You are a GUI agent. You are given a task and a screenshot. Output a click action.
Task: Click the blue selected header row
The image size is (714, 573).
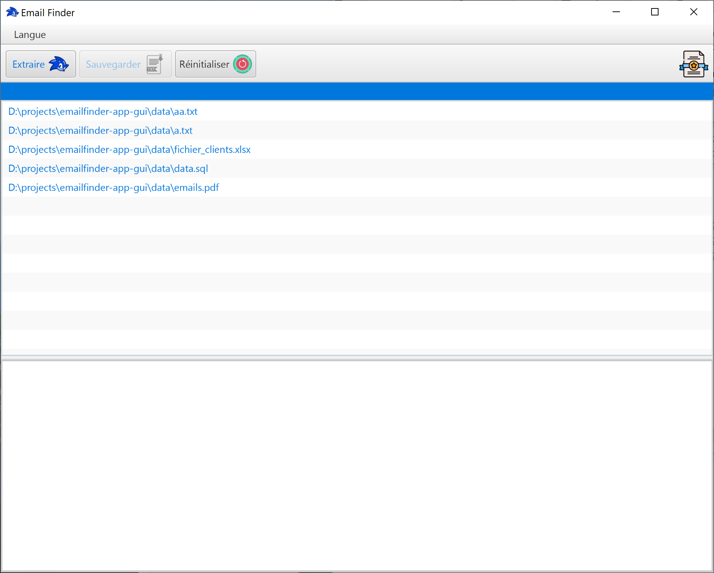(x=356, y=92)
